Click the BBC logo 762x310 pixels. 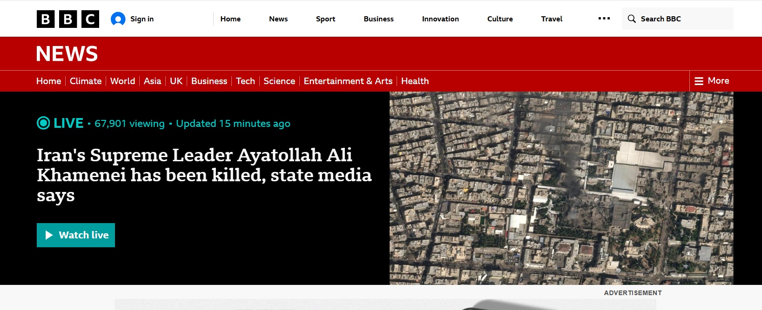tap(67, 19)
